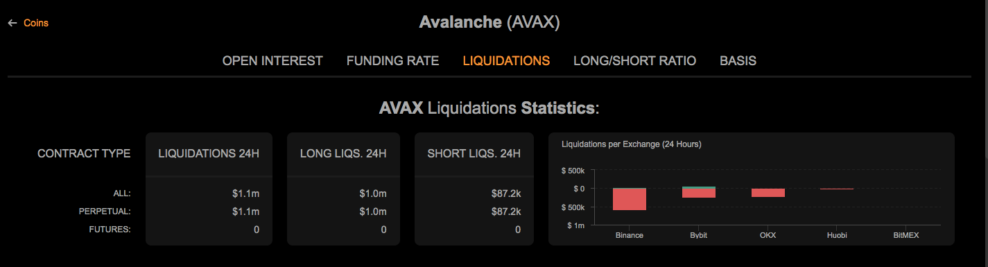Click the back arrow next to Coins
Image resolution: width=988 pixels, height=267 pixels.
pyautogui.click(x=12, y=23)
